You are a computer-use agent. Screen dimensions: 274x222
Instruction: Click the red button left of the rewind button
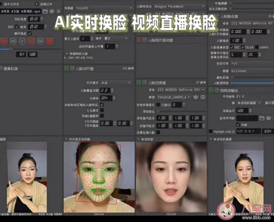4,41
